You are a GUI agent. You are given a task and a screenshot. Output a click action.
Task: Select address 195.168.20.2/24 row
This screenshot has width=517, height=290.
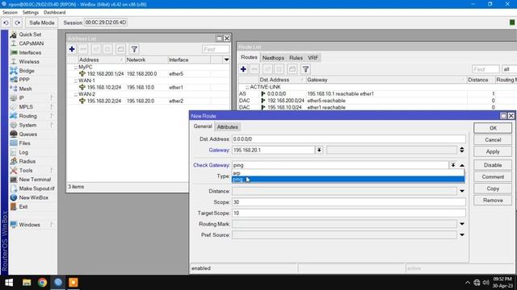pyautogui.click(x=148, y=101)
